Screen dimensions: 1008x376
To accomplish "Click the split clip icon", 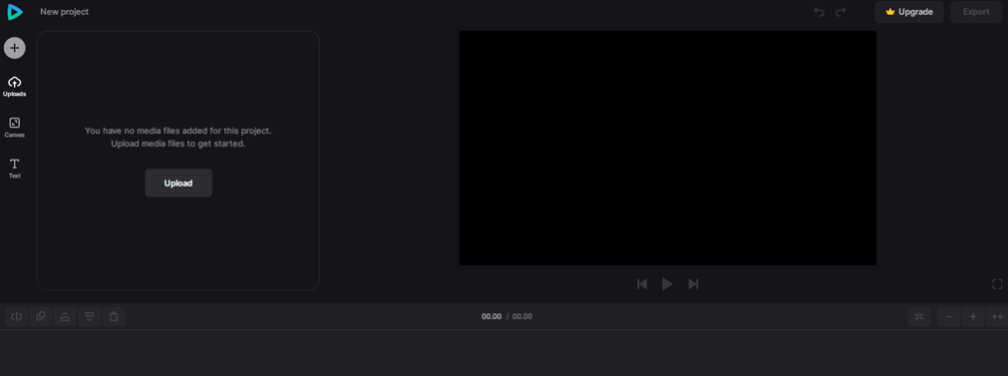I will coord(17,316).
